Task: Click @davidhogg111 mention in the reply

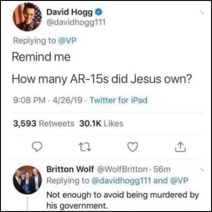Action: point(122,180)
